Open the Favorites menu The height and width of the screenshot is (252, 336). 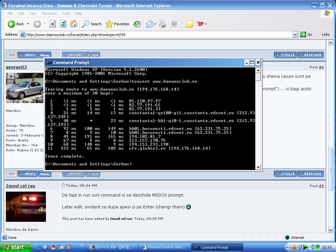(49, 13)
